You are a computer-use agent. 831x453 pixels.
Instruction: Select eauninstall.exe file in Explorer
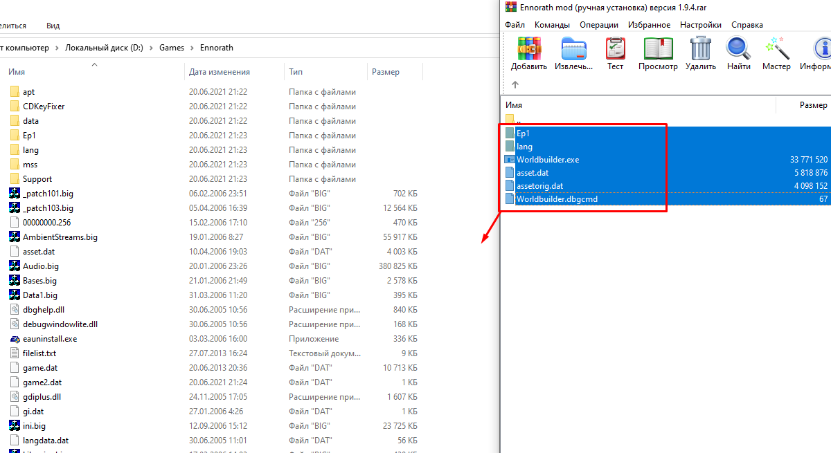coord(50,339)
